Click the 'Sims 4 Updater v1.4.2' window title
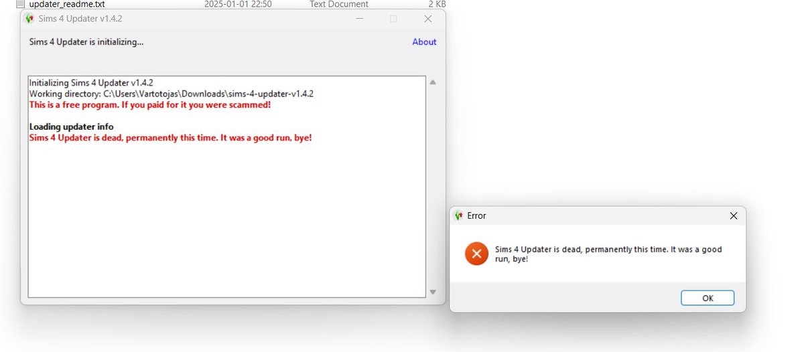The height and width of the screenshot is (352, 804). click(80, 19)
